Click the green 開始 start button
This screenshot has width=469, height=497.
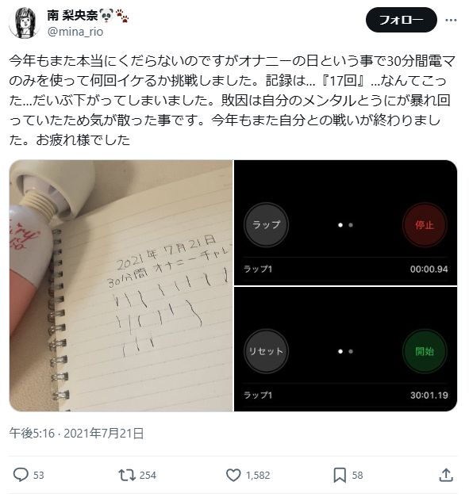pos(425,351)
